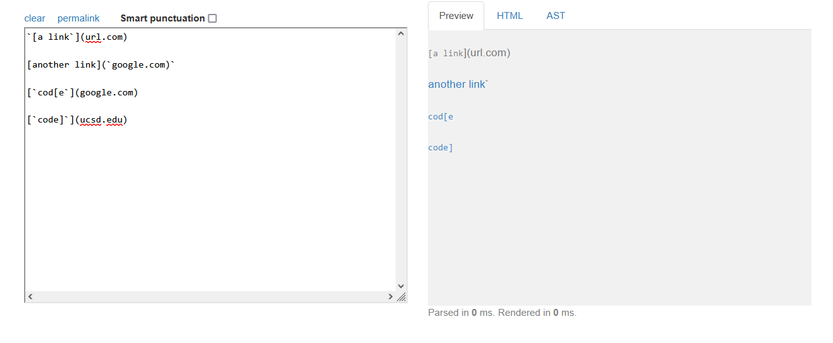Click the editor's horizontal scrollbar track
This screenshot has height=343, width=833.
coord(209,296)
